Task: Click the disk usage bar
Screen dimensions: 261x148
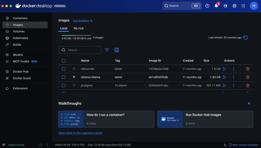Action: [76, 35]
